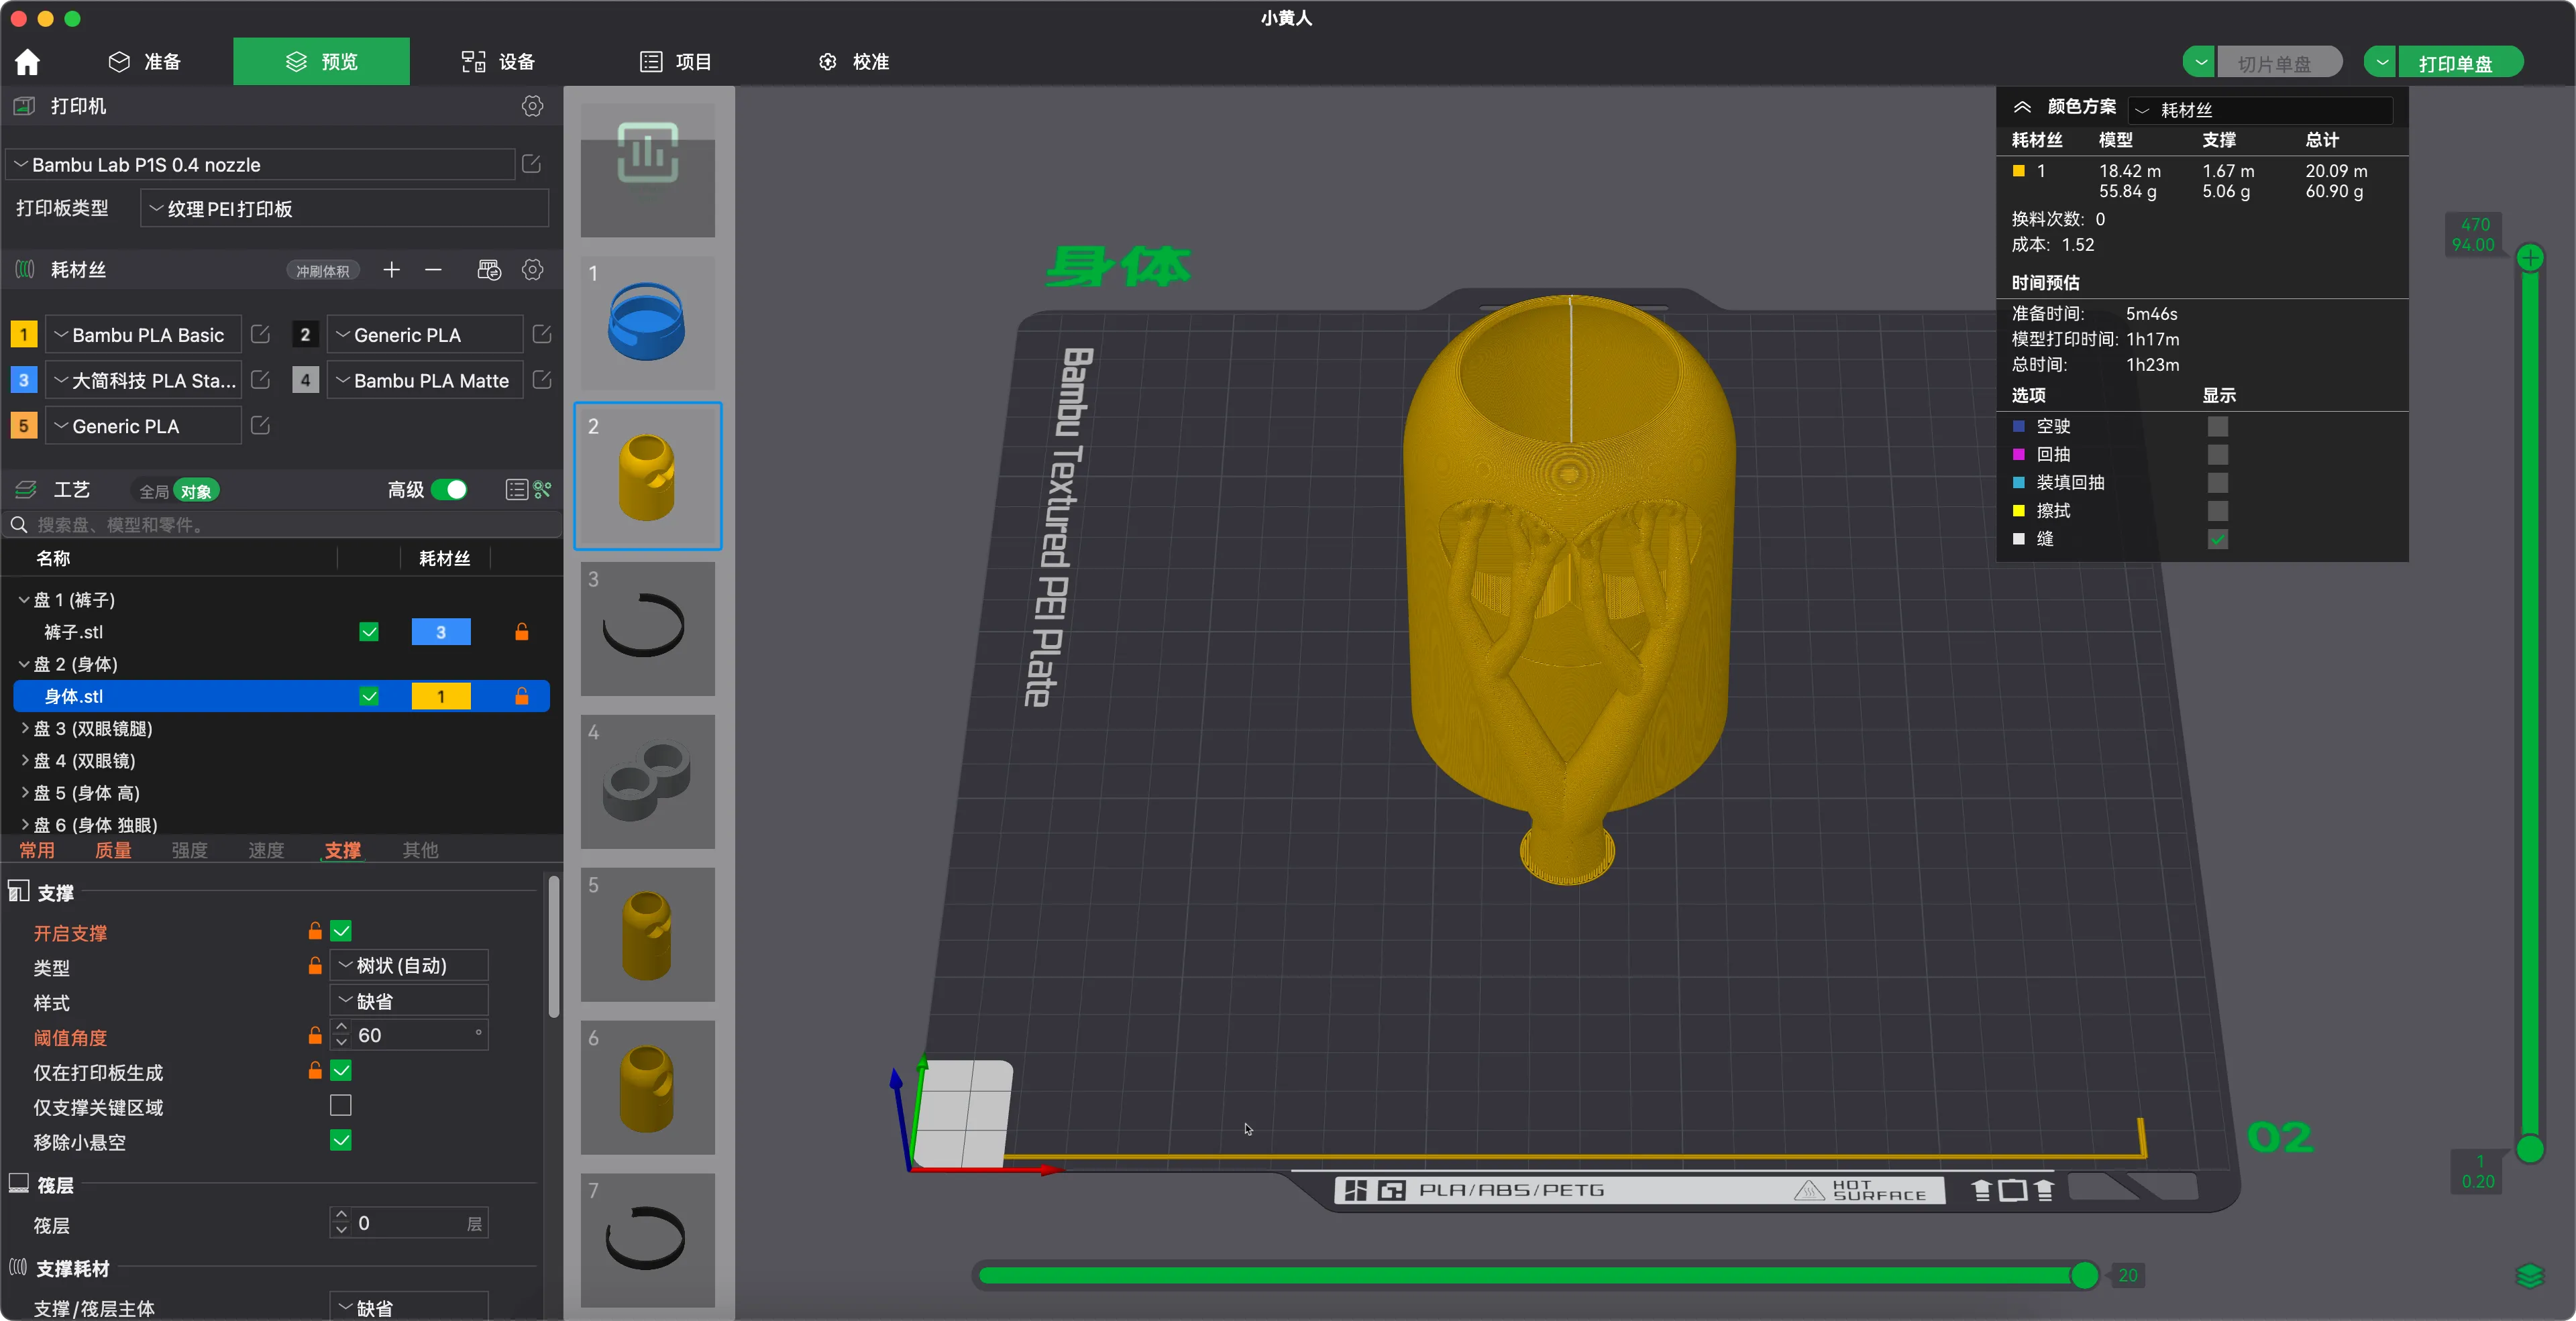Screen dimensions: 2576x1321
Task: Click the 打印单盘 print plate button
Action: pyautogui.click(x=2460, y=63)
